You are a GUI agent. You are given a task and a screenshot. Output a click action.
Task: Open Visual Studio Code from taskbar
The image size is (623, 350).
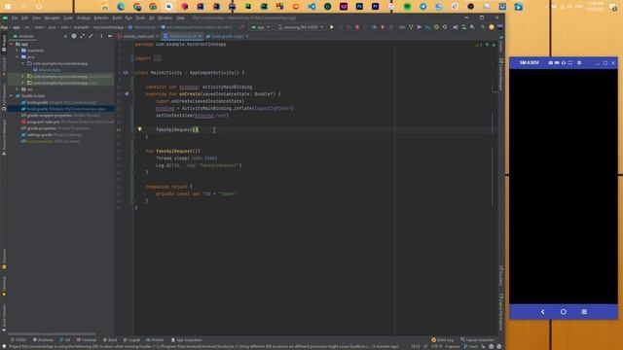311,7
